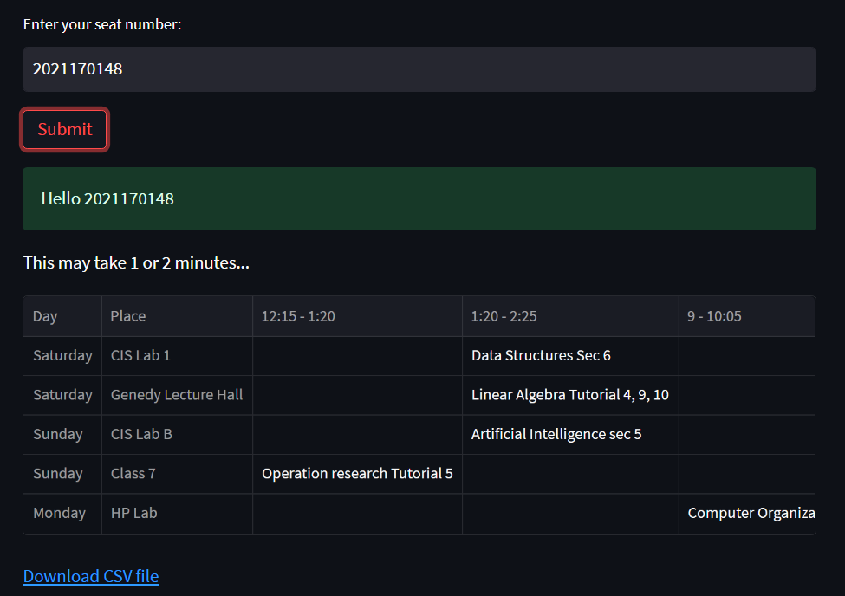The image size is (845, 596).
Task: Click the Place column header
Action: tap(127, 316)
